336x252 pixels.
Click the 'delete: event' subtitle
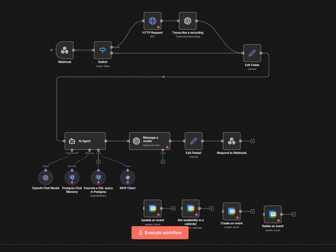point(272,230)
